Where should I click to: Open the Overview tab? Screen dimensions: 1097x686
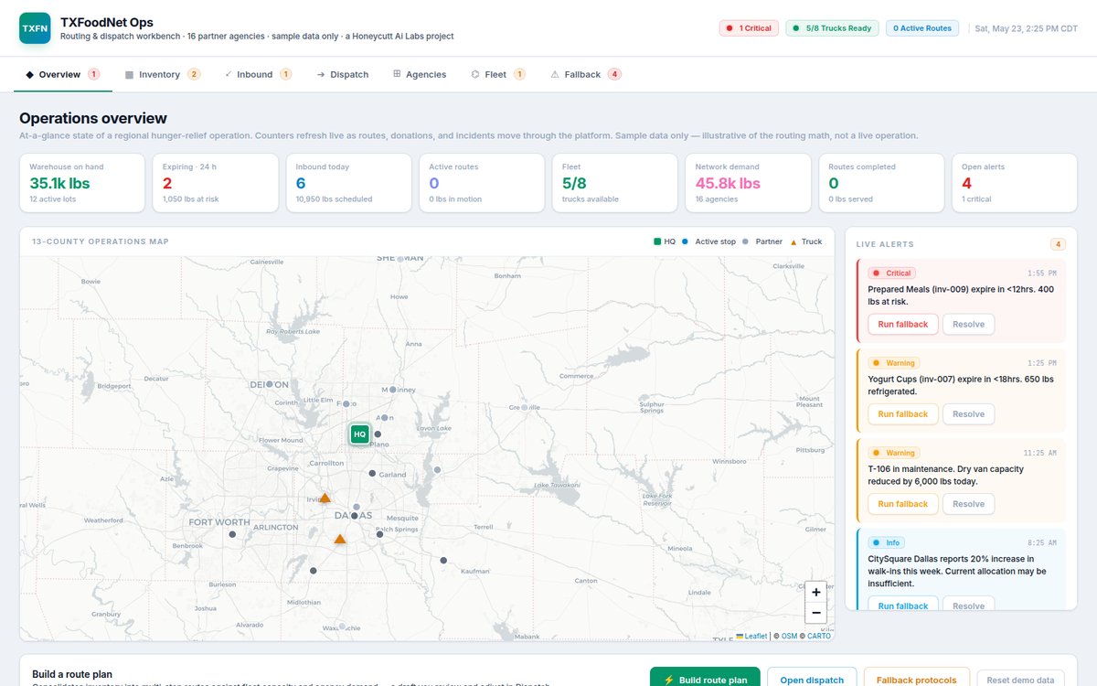pyautogui.click(x=63, y=74)
